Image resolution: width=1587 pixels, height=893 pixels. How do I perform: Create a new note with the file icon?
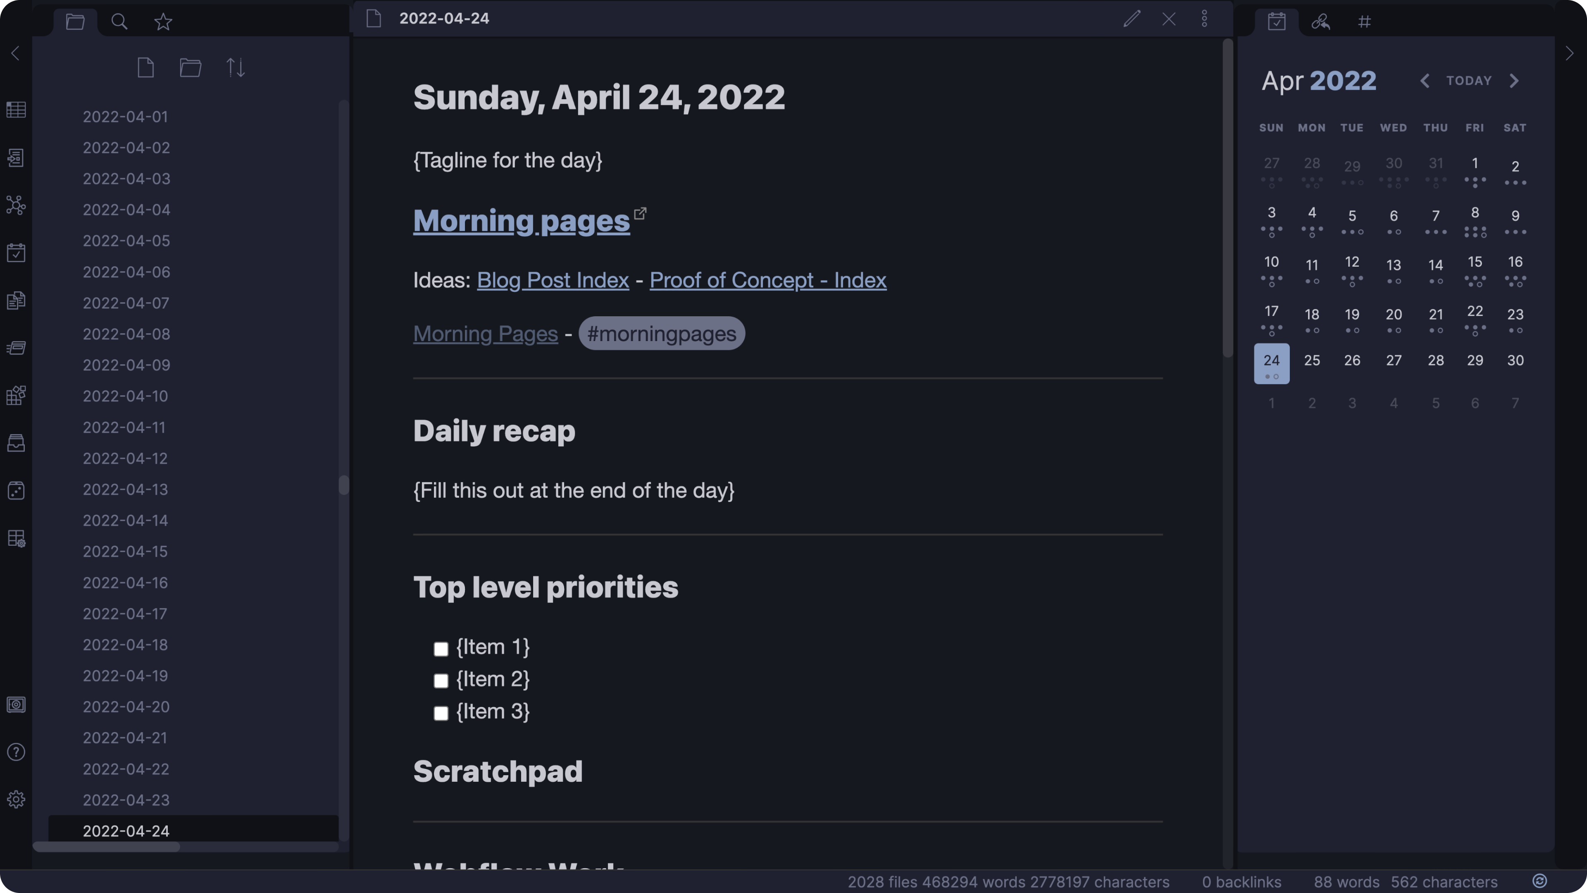pos(146,67)
